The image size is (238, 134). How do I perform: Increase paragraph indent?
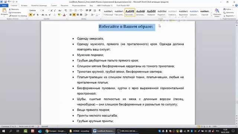click(x=90, y=10)
